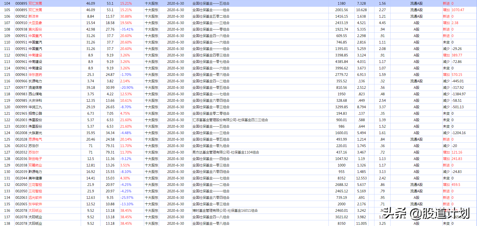
Task: Select the market value 12.553
Action: pos(361,178)
